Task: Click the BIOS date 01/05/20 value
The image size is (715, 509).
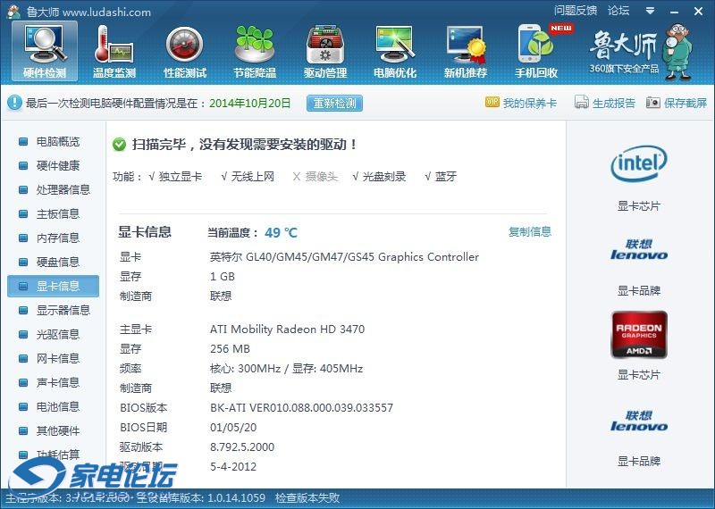Action: 233,428
